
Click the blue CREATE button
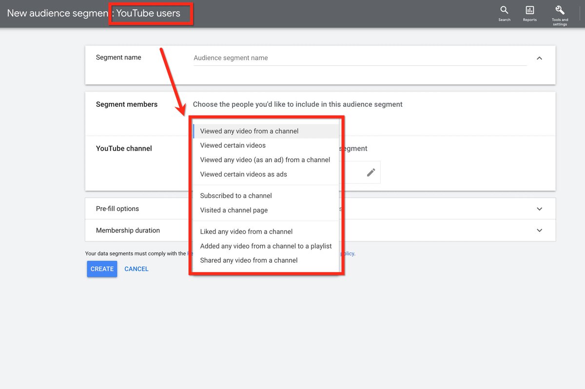(x=102, y=269)
